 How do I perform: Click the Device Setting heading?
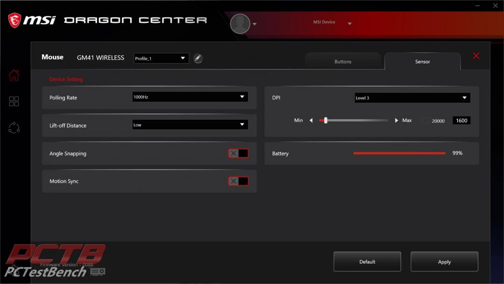tap(66, 79)
